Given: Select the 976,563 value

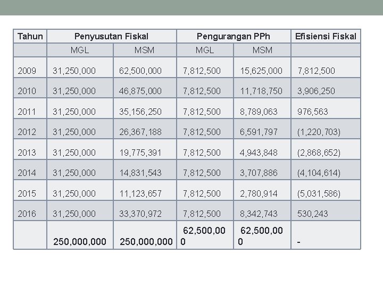Looking at the screenshot, I should tap(313, 112).
